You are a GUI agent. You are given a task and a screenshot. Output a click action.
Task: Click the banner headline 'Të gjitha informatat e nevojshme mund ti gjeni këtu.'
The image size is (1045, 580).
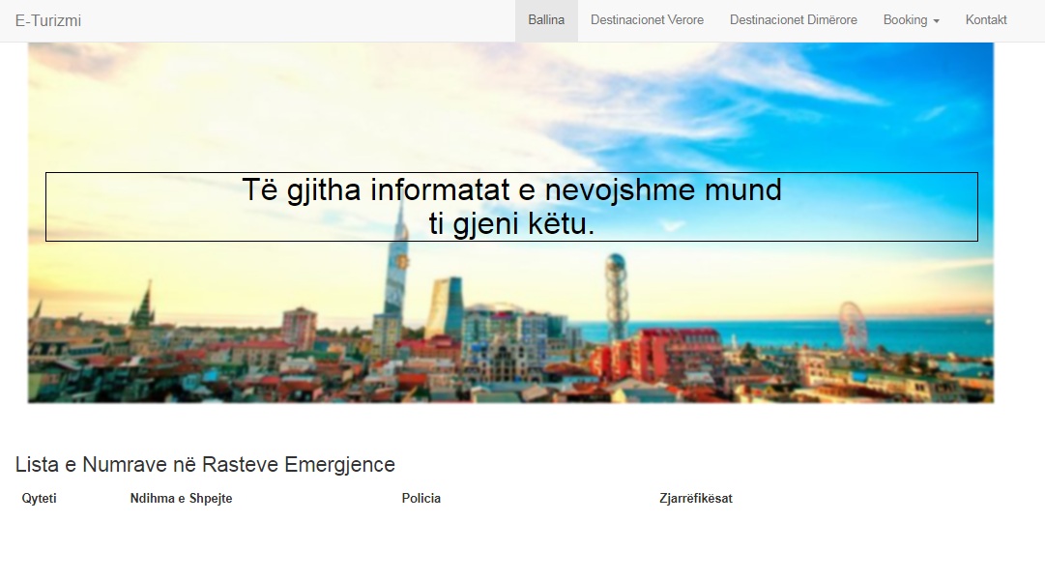pyautogui.click(x=511, y=207)
